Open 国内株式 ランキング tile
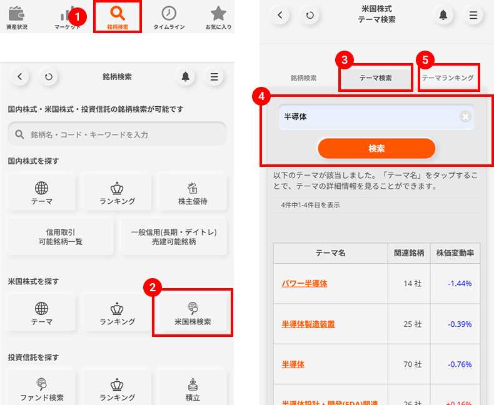This screenshot has width=494, height=405. pyautogui.click(x=117, y=192)
